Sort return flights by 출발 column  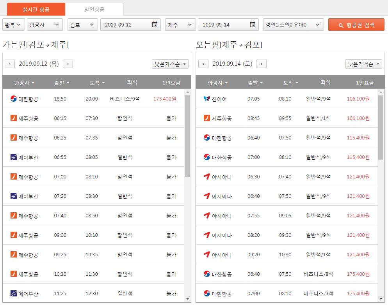coord(255,83)
